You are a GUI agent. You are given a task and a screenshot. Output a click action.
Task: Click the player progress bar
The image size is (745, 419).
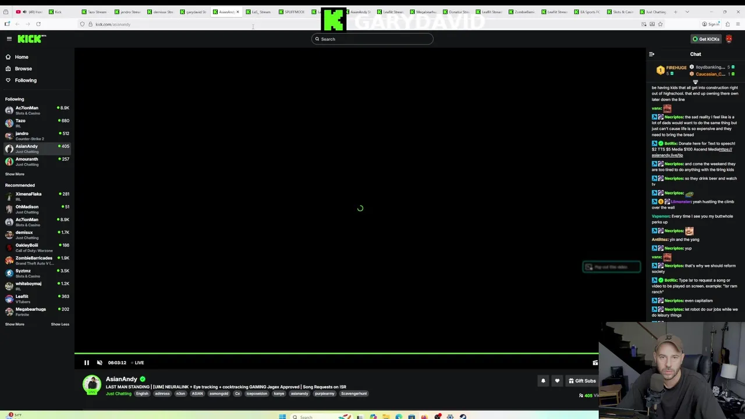pyautogui.click(x=336, y=353)
